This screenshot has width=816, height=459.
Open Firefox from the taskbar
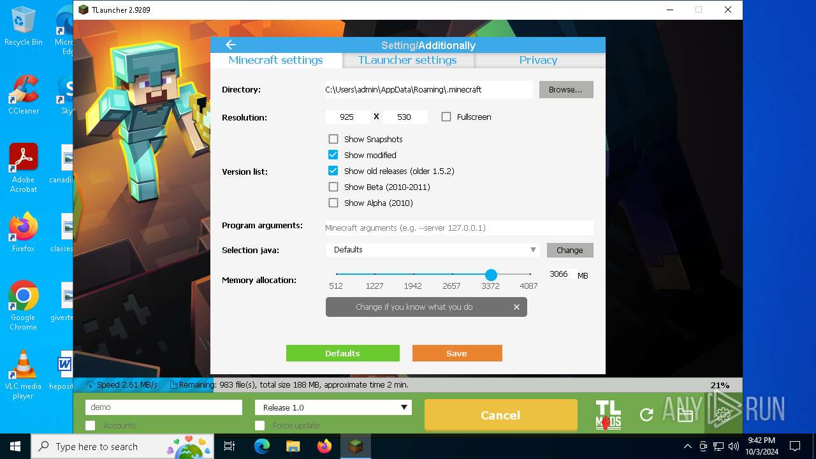coord(324,446)
